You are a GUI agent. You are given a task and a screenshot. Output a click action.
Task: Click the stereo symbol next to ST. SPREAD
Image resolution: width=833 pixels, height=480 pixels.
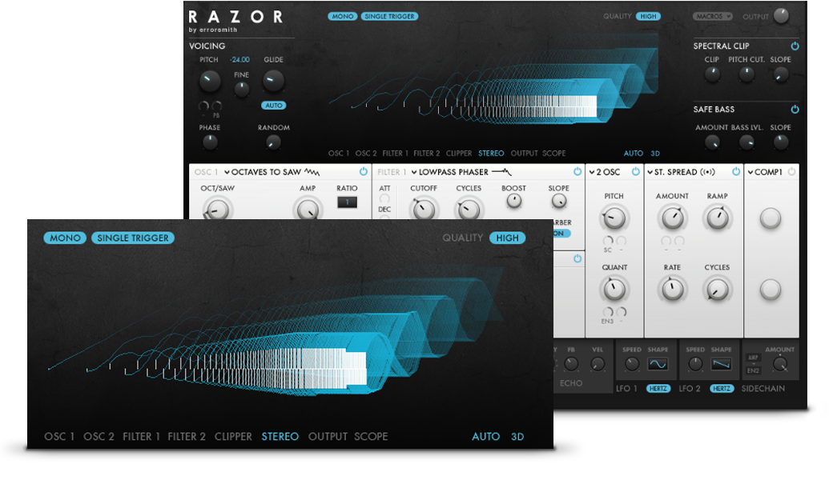[x=707, y=172]
